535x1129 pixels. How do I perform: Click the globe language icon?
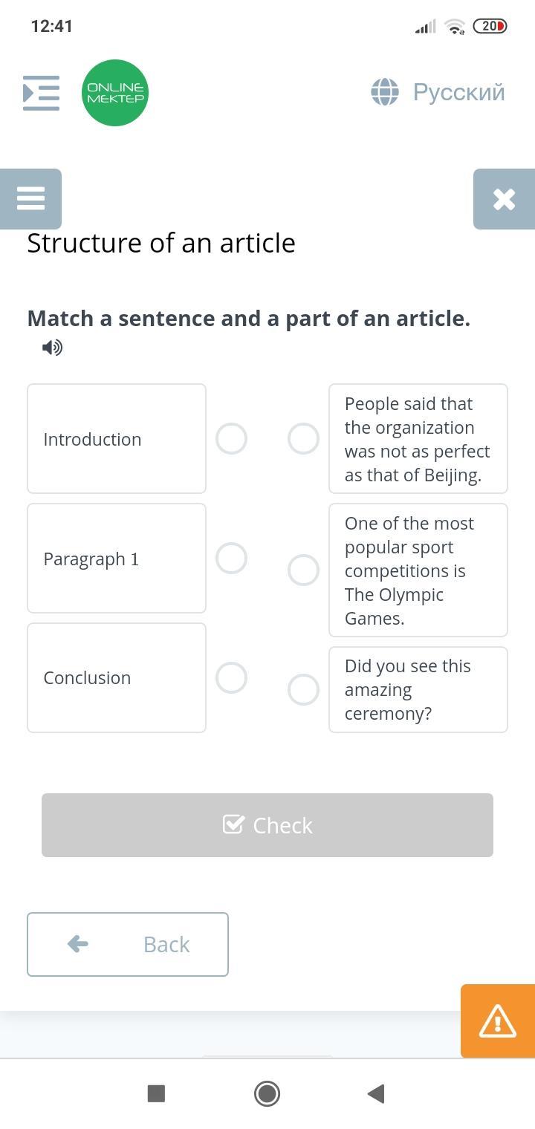click(x=385, y=92)
